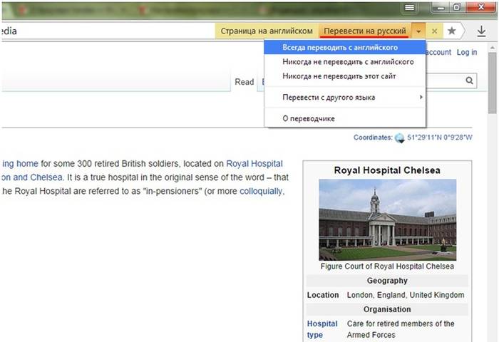This screenshot has width=499, height=342.
Task: Open the browser hamburger menu
Action: pyautogui.click(x=409, y=7)
